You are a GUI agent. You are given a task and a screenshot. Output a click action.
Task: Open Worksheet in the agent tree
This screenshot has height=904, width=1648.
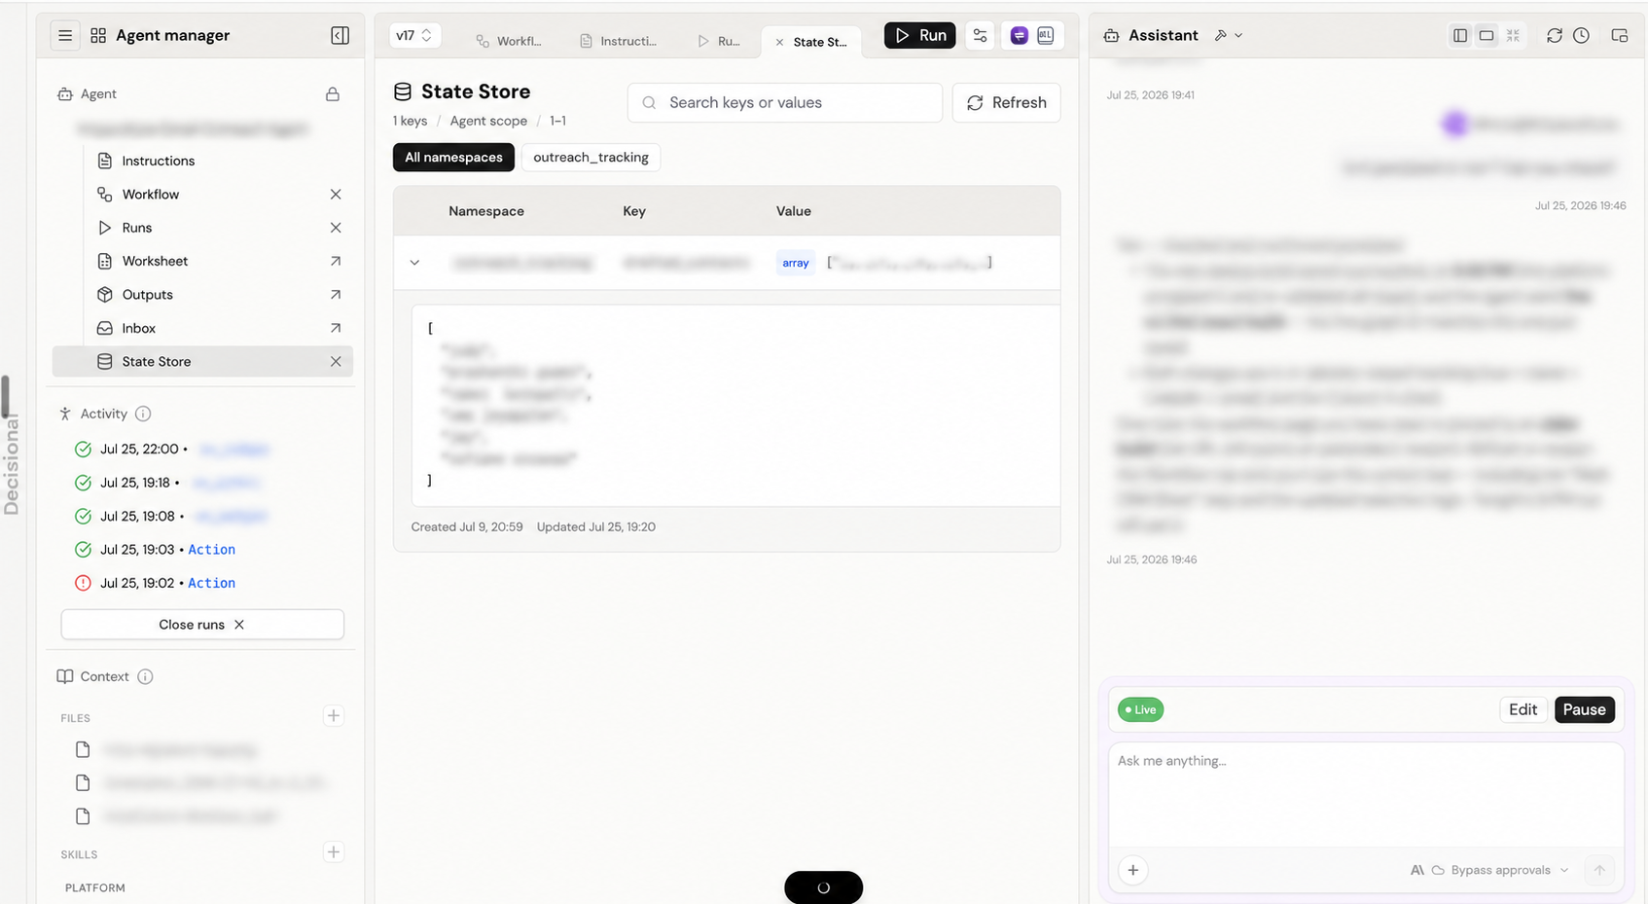[x=155, y=261]
